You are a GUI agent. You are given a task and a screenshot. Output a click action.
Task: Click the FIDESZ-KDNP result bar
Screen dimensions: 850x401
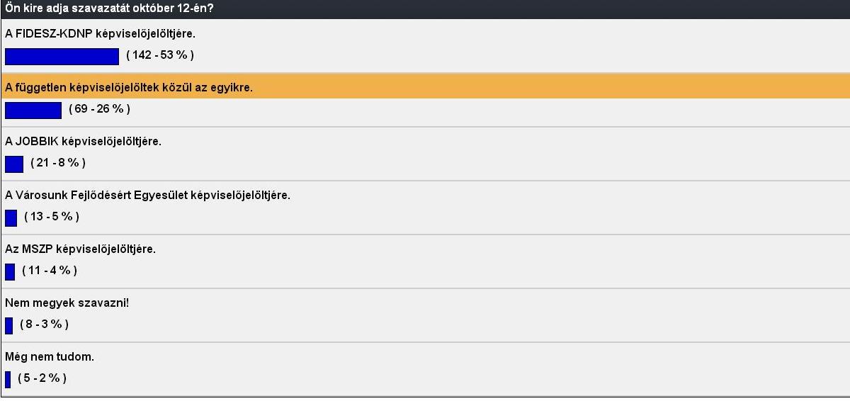pos(62,57)
